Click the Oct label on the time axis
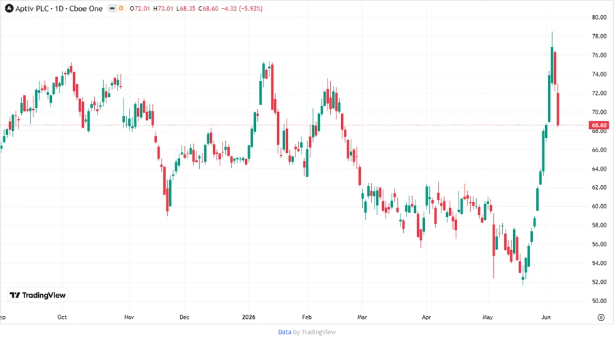The width and height of the screenshot is (614, 340). [62, 317]
